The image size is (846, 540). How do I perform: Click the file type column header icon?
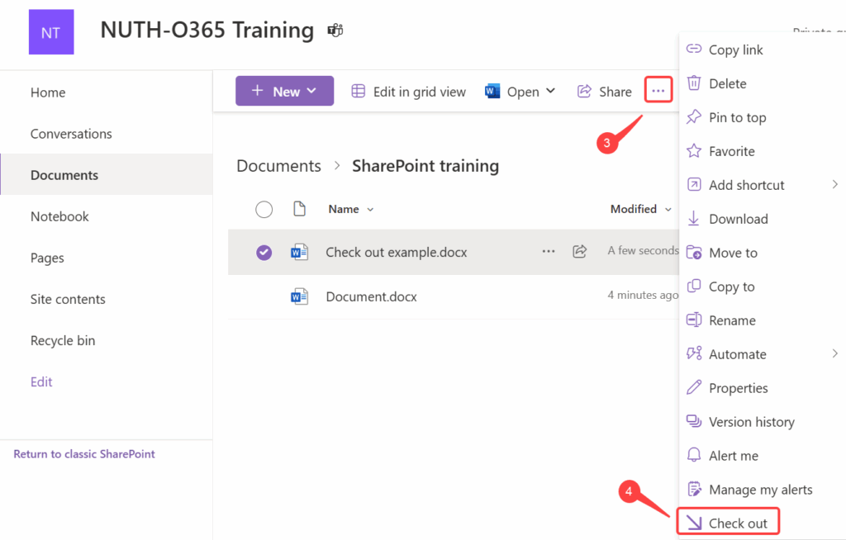click(x=300, y=209)
